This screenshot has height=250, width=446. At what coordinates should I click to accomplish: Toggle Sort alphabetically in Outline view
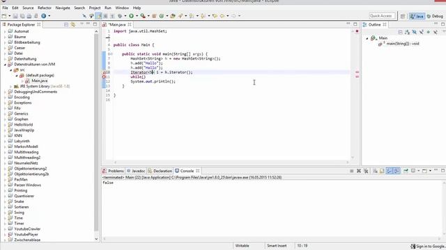[407, 33]
